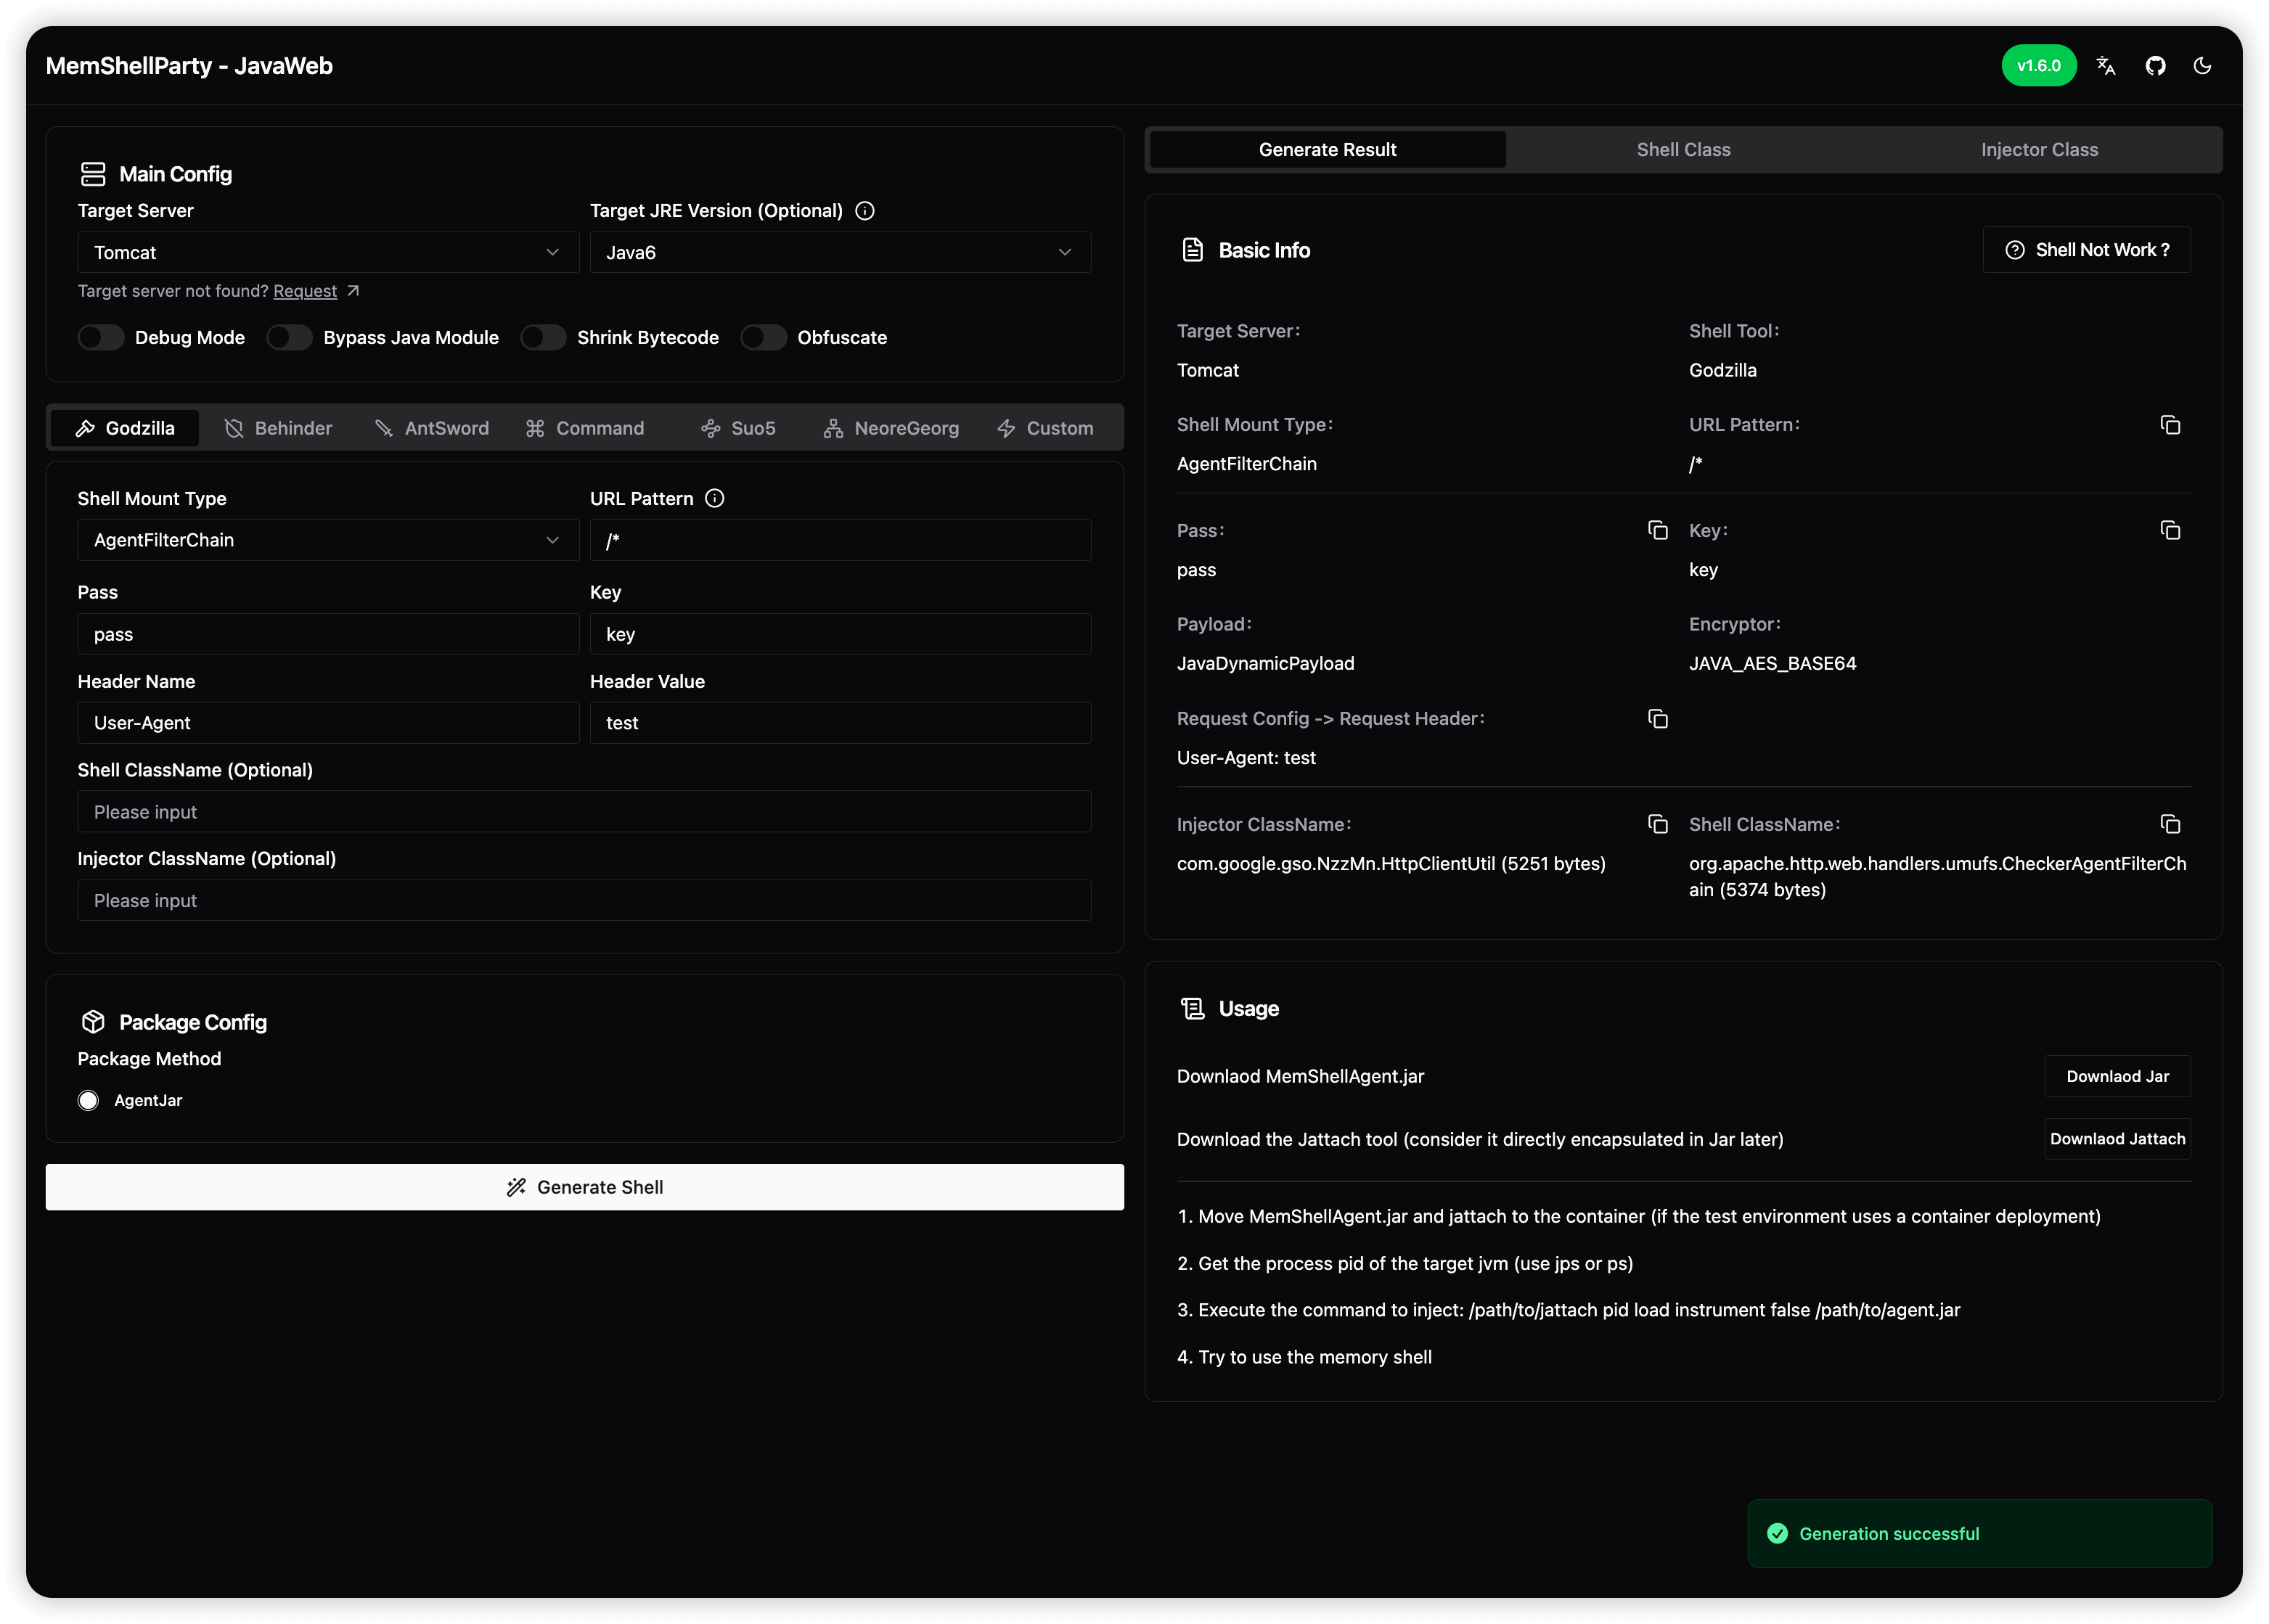Click the User-Agent: test header text
This screenshot has height=1624, width=2269.
point(1246,758)
